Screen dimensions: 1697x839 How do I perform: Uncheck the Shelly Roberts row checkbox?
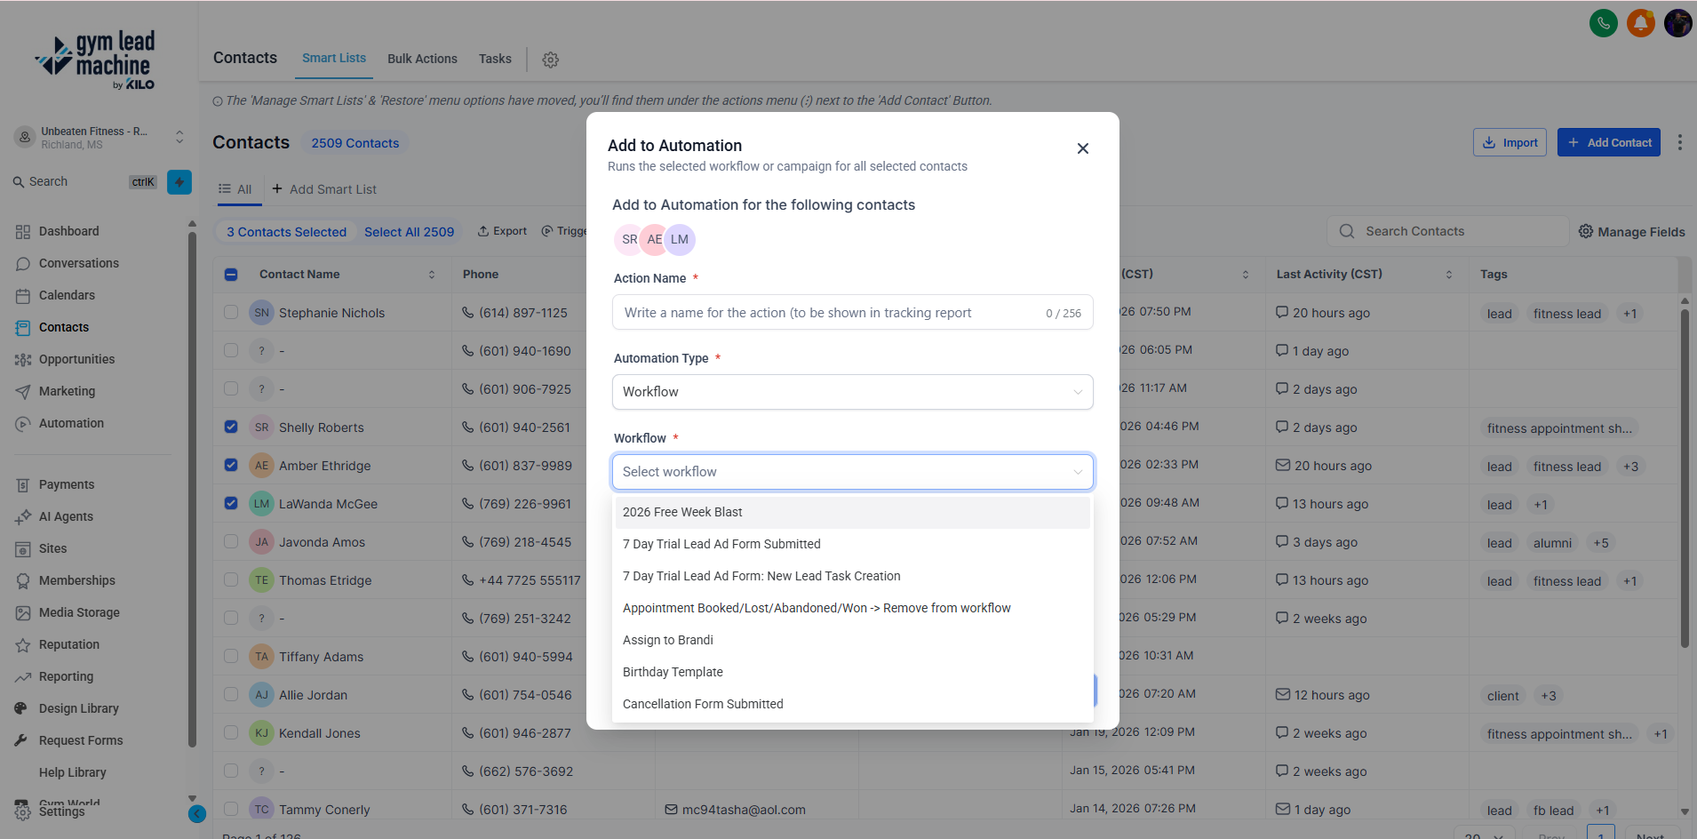click(x=231, y=427)
